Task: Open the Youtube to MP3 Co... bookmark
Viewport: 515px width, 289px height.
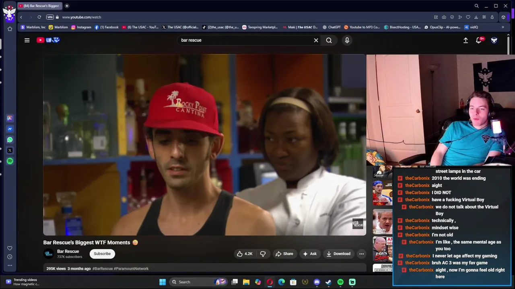Action: tap(362, 27)
